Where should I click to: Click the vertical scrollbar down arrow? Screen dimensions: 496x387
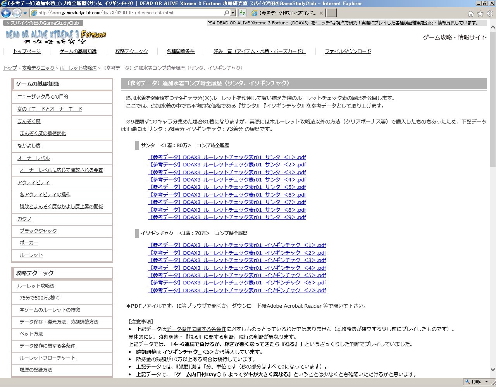493,370
